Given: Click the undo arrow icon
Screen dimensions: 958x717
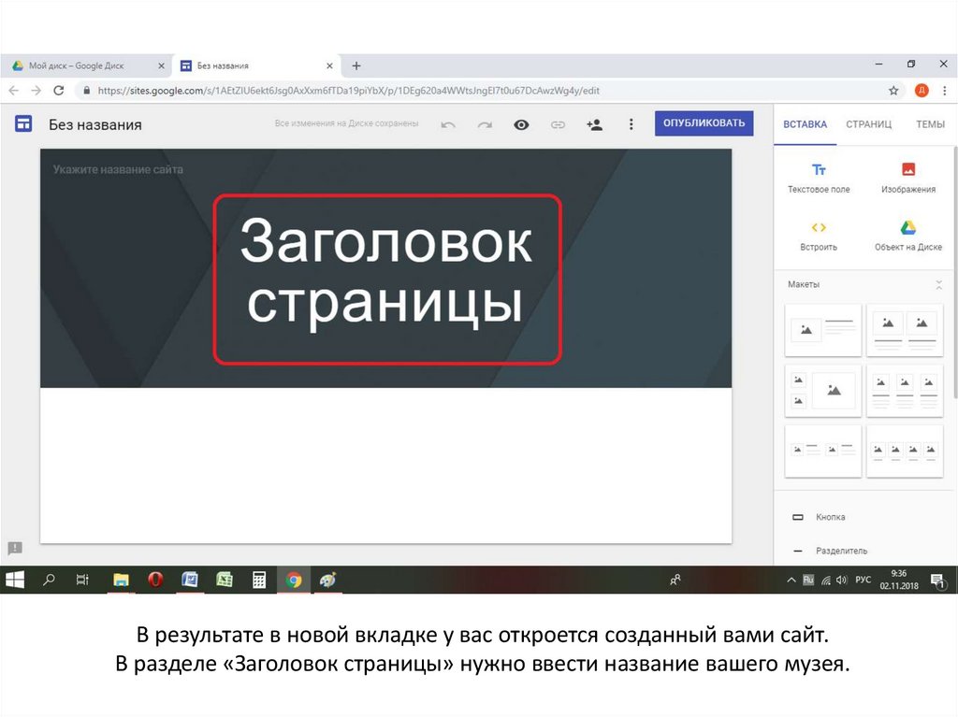Looking at the screenshot, I should [x=448, y=124].
